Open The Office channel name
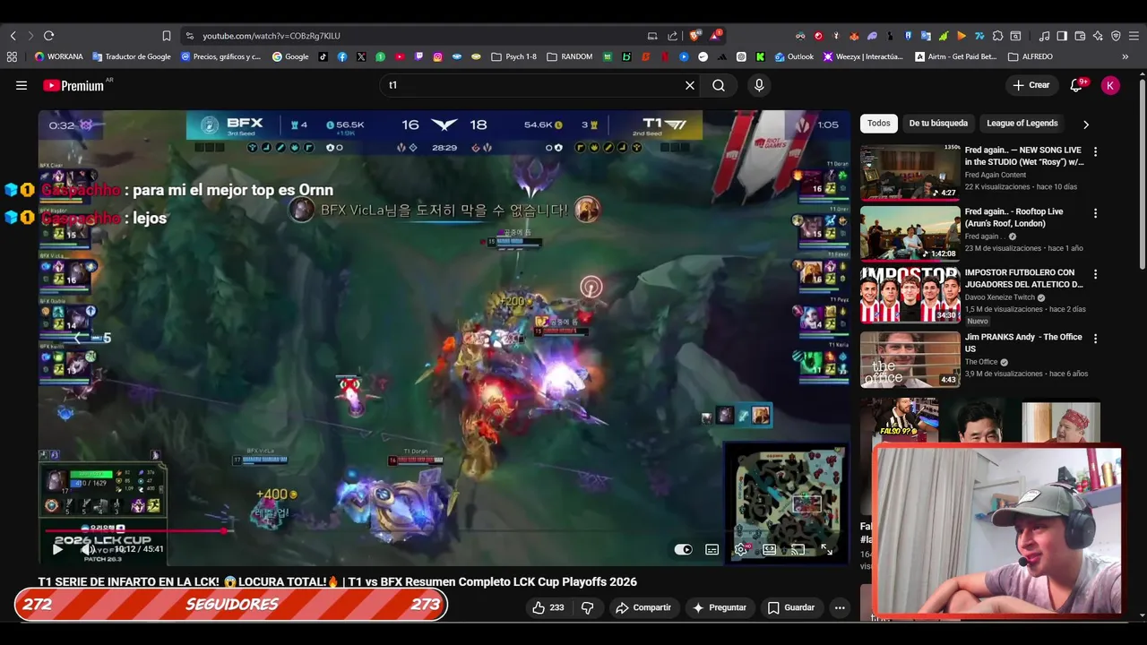1147x645 pixels. 981,362
